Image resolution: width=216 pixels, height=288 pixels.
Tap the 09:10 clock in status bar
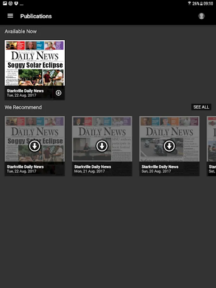coord(208,4)
